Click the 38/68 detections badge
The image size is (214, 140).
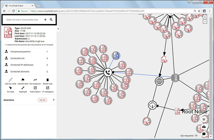[42, 100]
